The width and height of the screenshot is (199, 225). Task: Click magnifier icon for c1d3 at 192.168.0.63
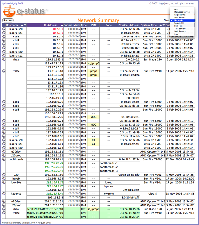point(4,125)
